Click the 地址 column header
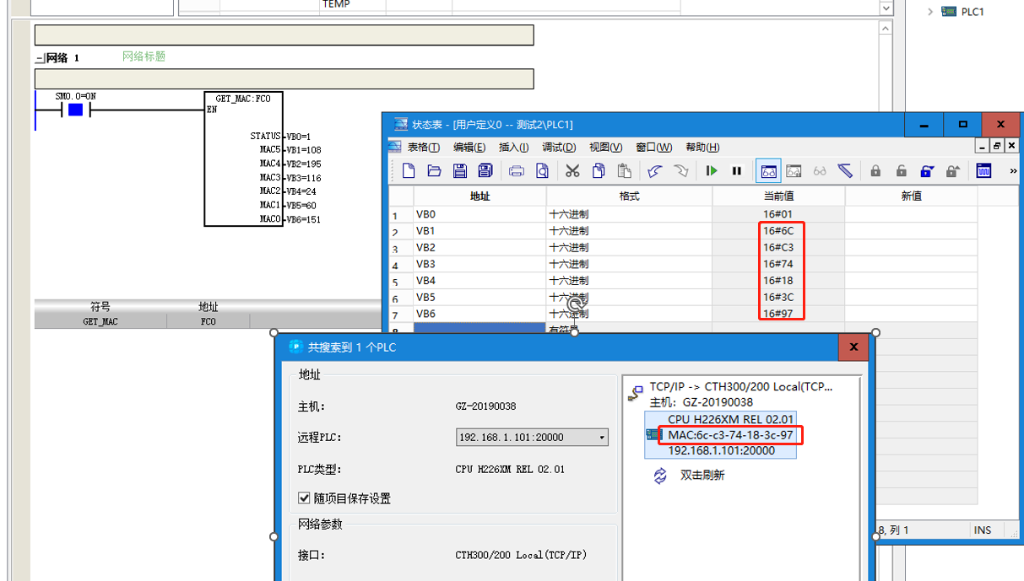The height and width of the screenshot is (581, 1024). click(479, 196)
